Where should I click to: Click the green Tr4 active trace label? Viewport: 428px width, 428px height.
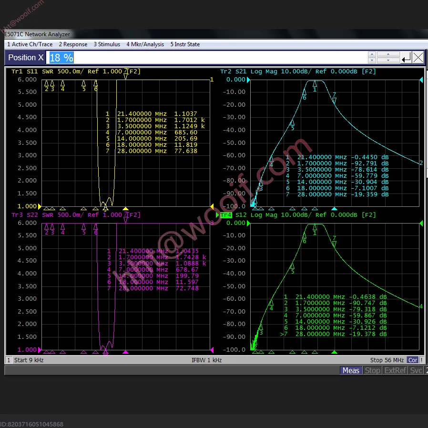(226, 215)
